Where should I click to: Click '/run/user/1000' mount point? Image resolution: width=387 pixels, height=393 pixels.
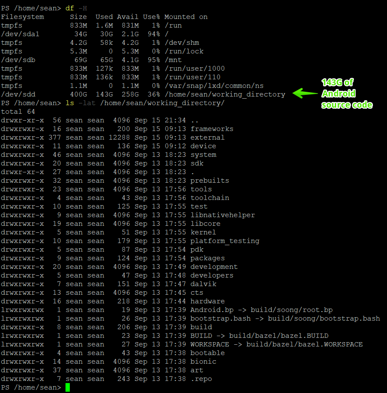coord(195,69)
